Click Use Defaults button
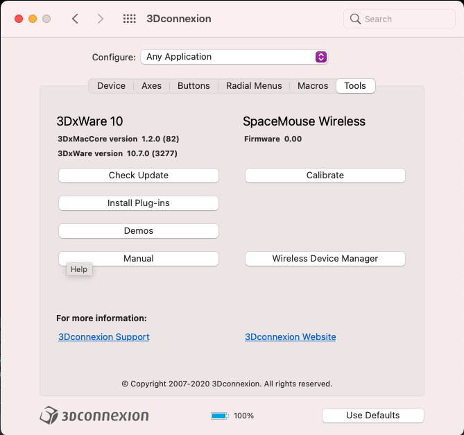The image size is (464, 435). pos(373,415)
